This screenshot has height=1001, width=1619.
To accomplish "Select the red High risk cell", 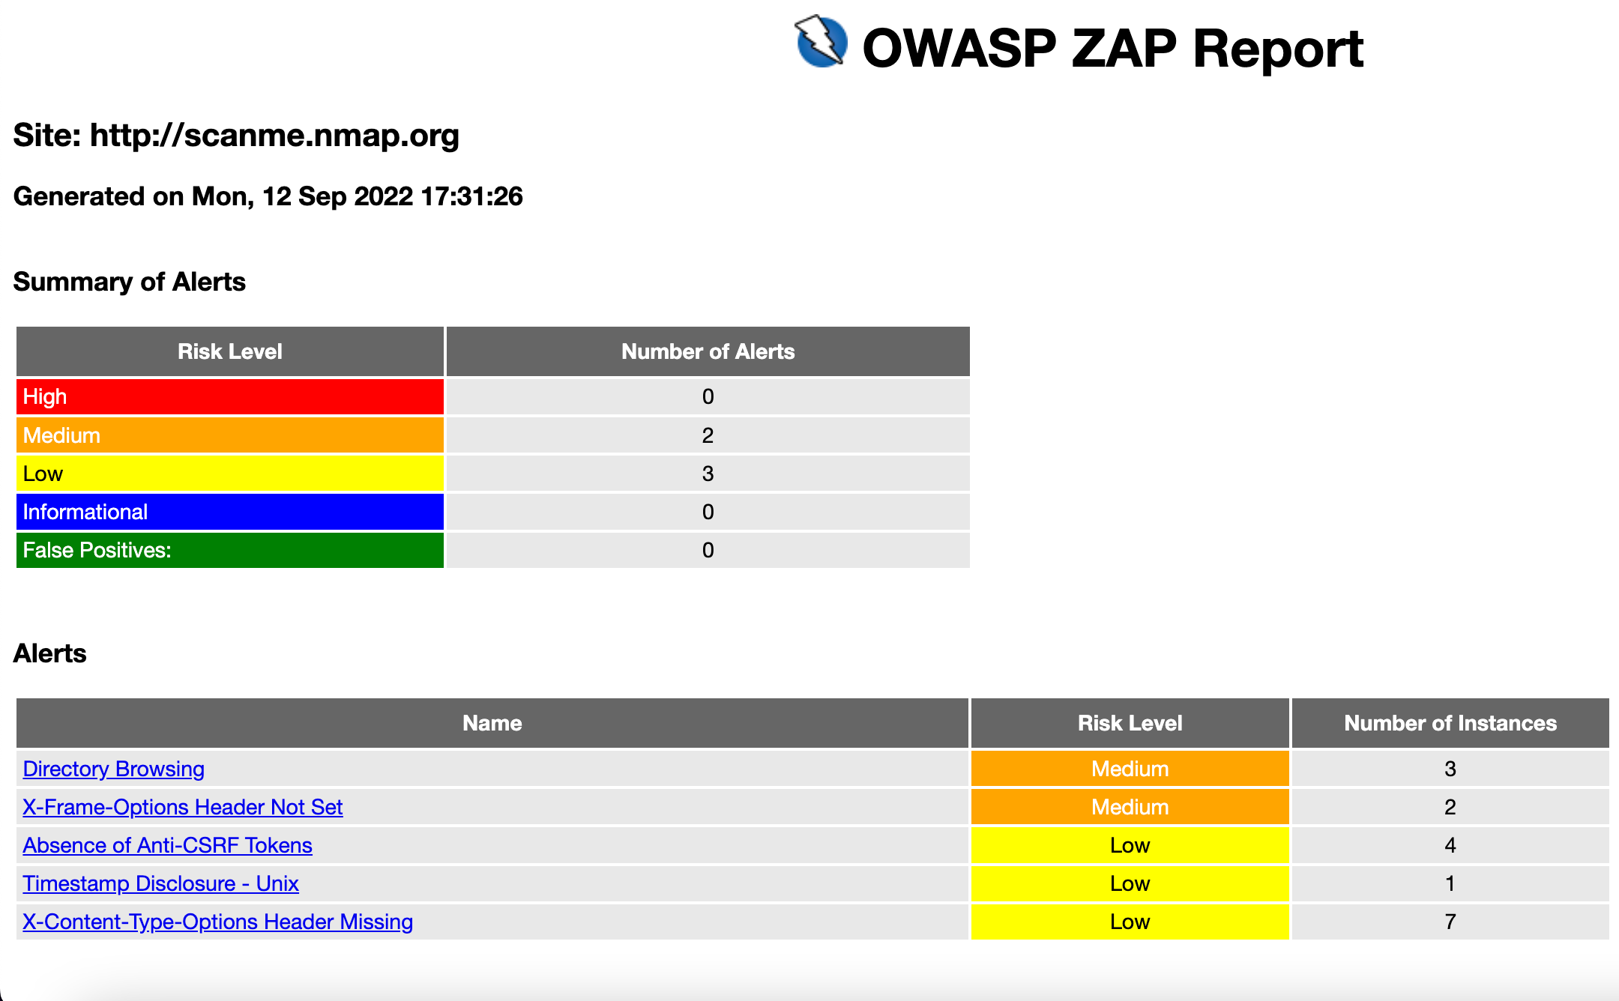I will [230, 396].
